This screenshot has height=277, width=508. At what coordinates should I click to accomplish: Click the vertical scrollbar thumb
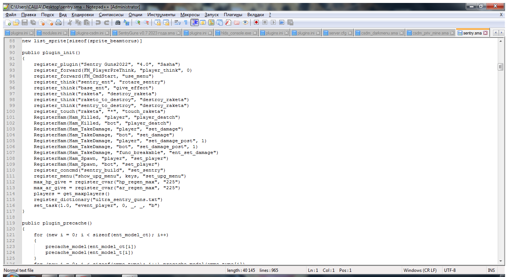tap(500, 67)
